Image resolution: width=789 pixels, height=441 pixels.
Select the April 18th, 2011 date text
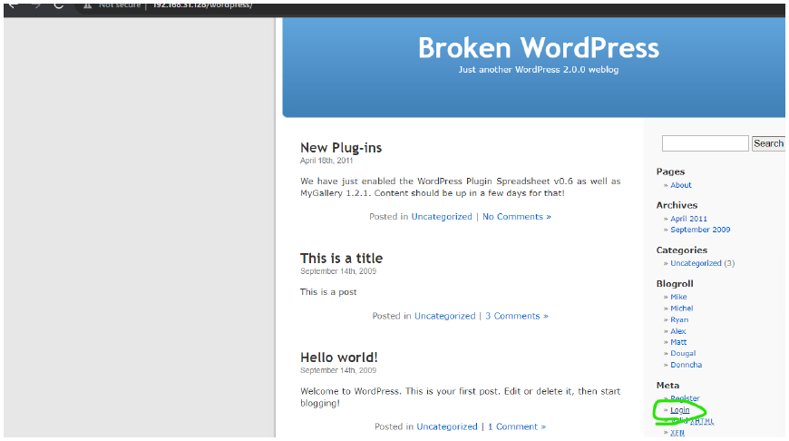pyautogui.click(x=326, y=161)
